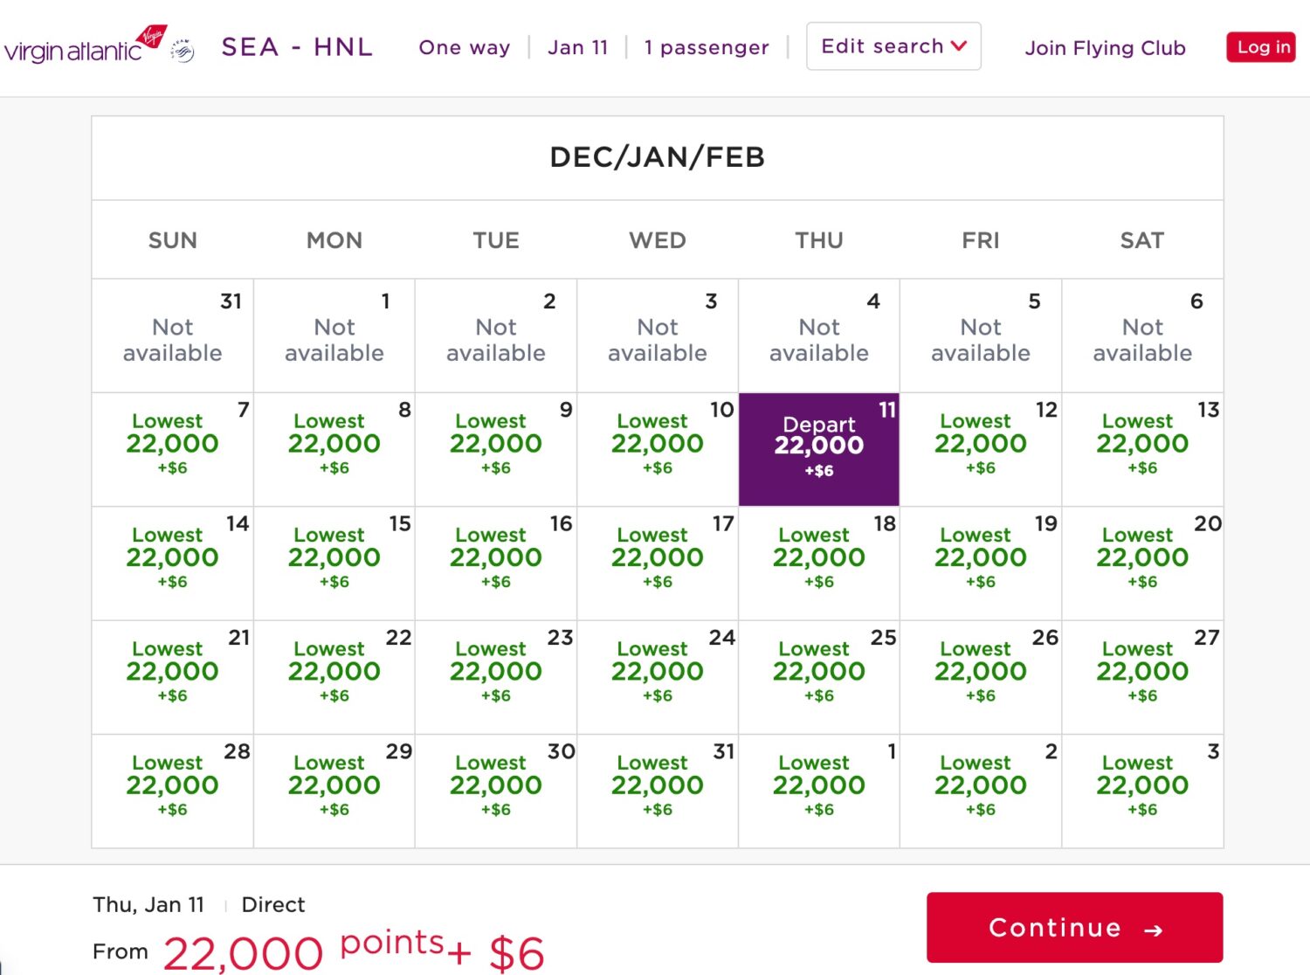Screen dimensions: 1310x975
Task: Open the Join Flying Club link
Action: tap(1104, 49)
